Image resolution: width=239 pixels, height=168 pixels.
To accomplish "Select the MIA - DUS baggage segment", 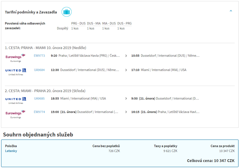I will pyautogui.click(x=109, y=23).
